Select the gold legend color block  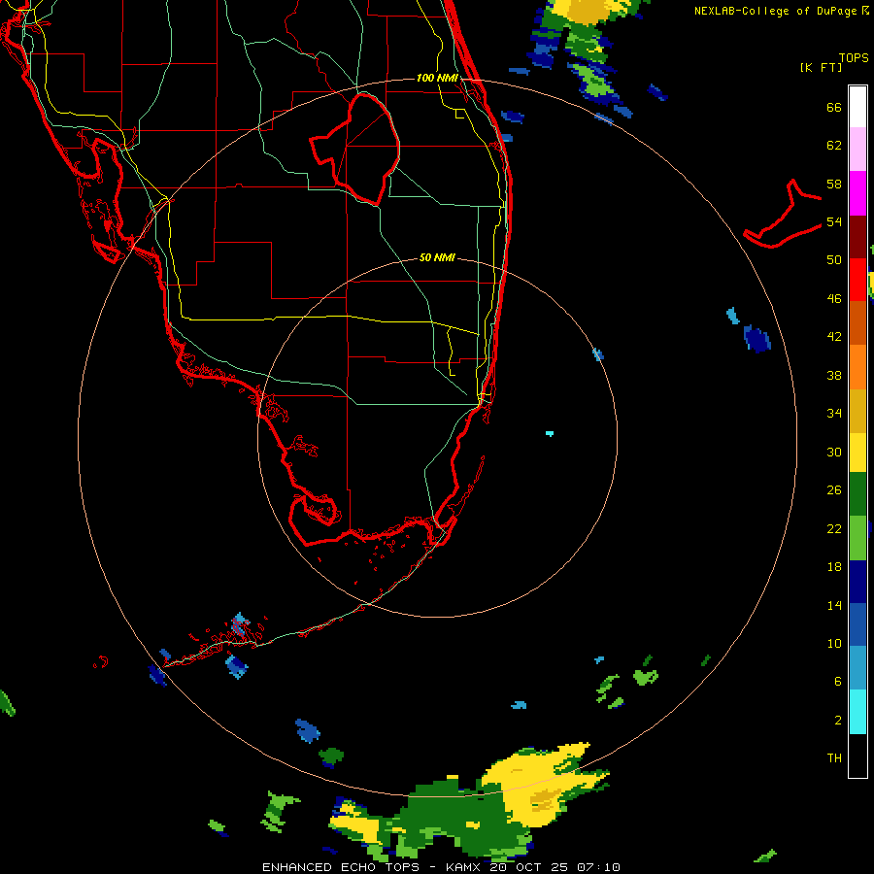coord(857,411)
